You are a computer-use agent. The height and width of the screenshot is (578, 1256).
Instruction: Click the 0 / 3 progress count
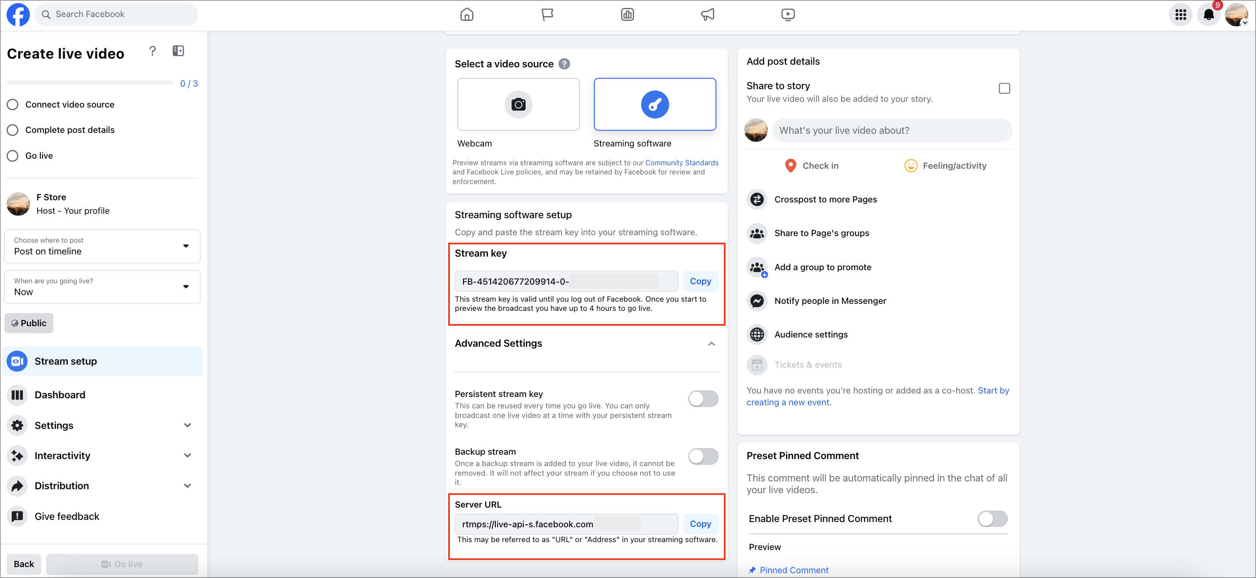[x=189, y=84]
